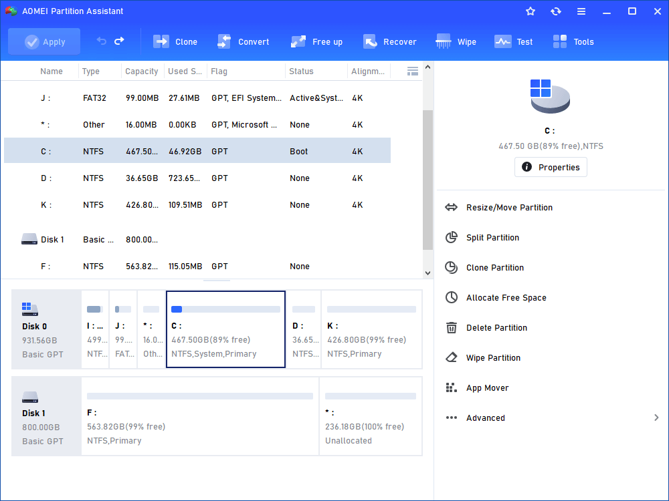The image size is (669, 501).
Task: Open the Wipe toolbar item
Action: [x=456, y=41]
